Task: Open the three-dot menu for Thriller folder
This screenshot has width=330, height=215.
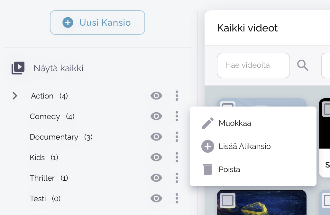Action: tap(177, 178)
